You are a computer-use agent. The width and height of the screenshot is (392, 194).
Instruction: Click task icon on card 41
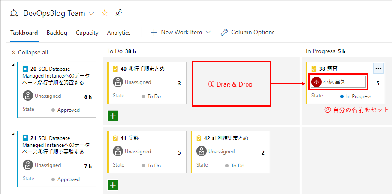[115, 138]
